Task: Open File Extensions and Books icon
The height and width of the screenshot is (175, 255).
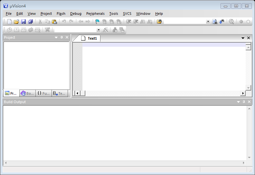Action: pyautogui.click(x=115, y=30)
